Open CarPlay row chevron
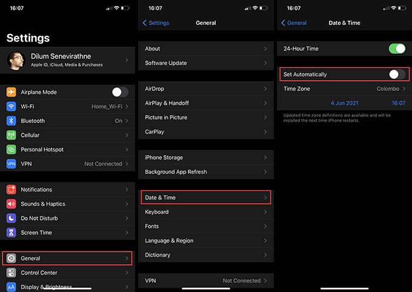The width and height of the screenshot is (412, 292). (265, 131)
